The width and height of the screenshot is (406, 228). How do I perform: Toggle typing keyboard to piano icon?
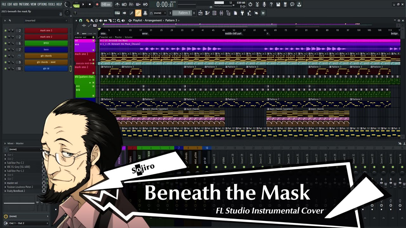pos(117,13)
